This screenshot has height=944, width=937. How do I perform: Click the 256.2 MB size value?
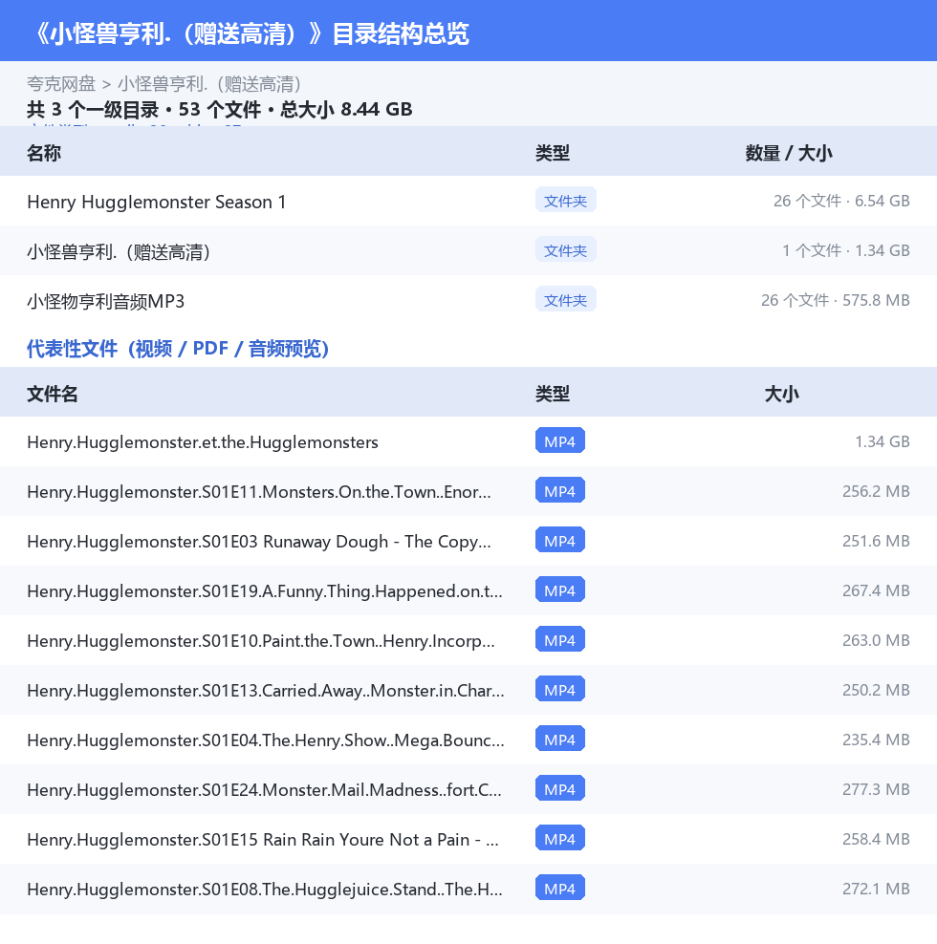[x=876, y=491]
